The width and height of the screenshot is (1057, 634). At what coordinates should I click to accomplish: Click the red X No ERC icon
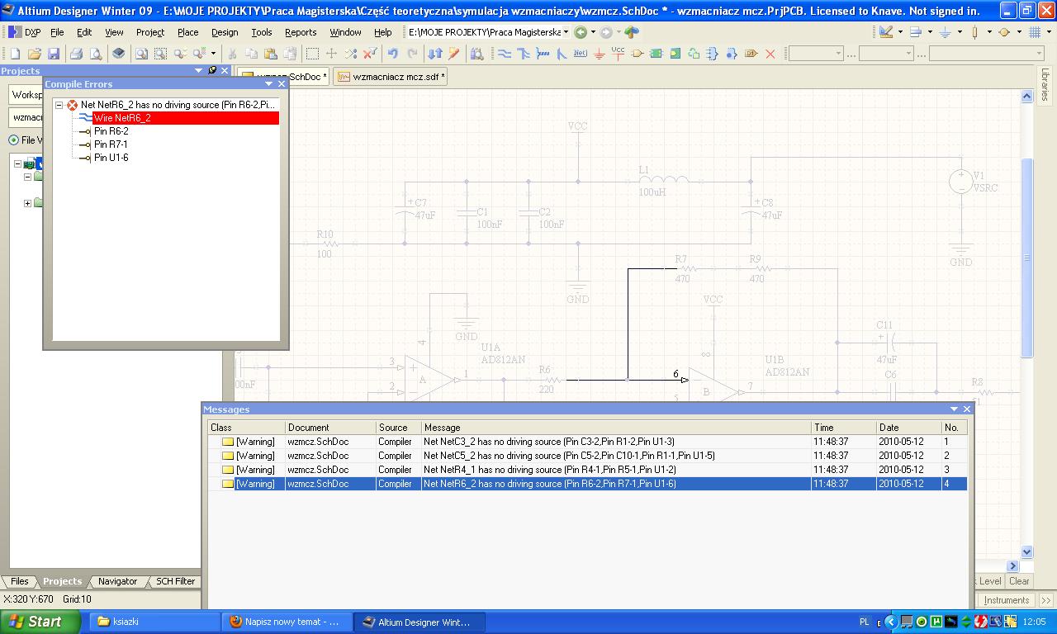770,54
